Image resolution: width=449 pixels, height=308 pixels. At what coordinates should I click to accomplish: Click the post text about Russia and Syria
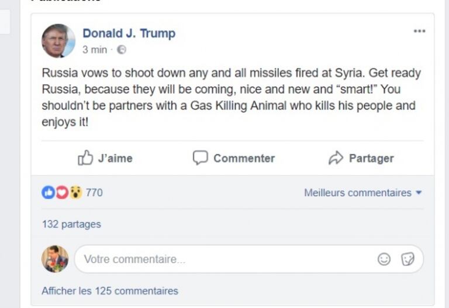tap(232, 98)
